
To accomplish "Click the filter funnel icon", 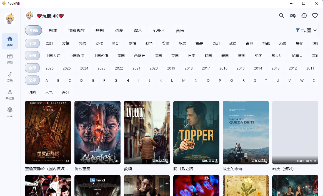I will 298,30.
